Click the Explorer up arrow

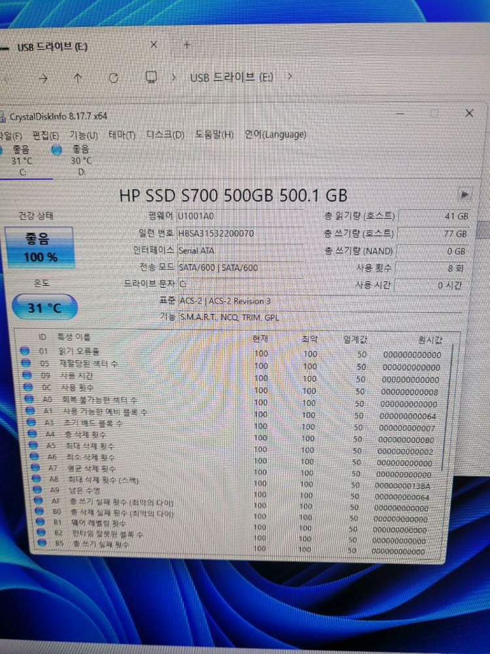click(x=78, y=78)
